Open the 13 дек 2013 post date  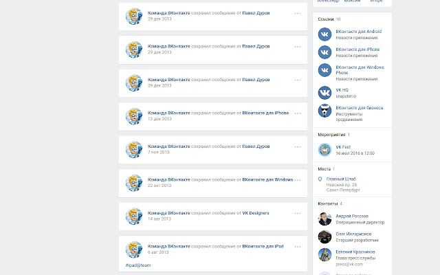click(159, 119)
